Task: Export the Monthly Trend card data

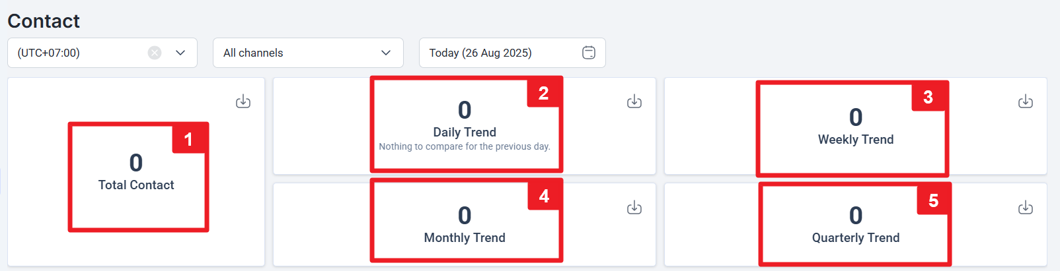Action: pyautogui.click(x=634, y=208)
